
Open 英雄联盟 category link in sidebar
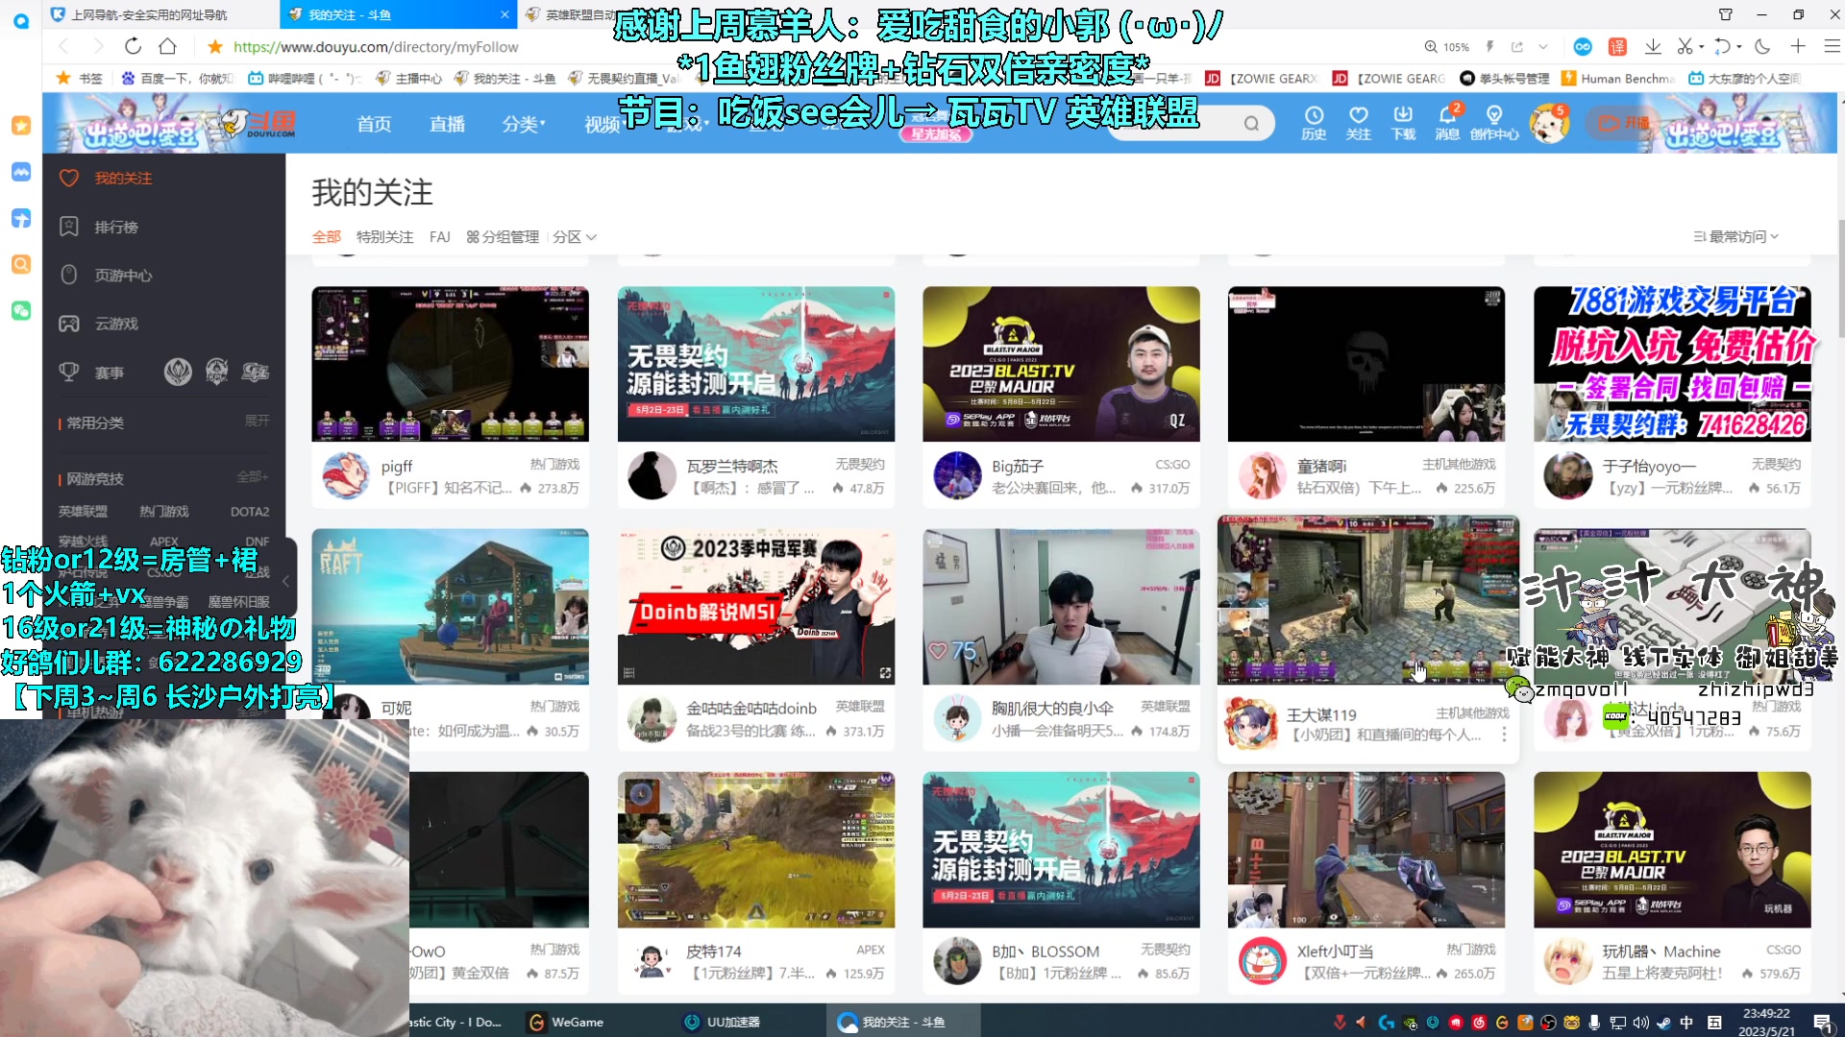pos(83,512)
